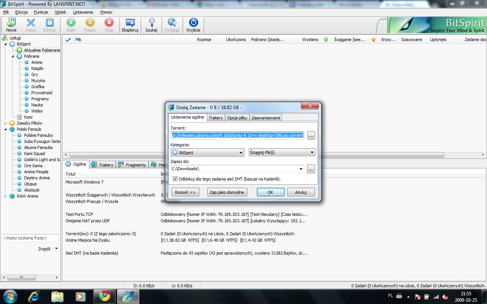Click the Rozwiń >> button
This screenshot has width=487, height=304.
pos(185,192)
